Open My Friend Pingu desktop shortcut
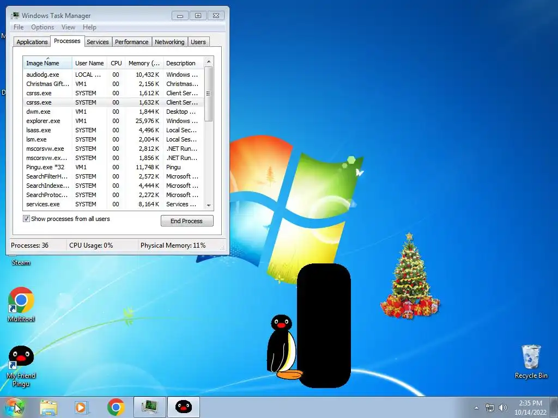This screenshot has width=558, height=418. (x=21, y=366)
